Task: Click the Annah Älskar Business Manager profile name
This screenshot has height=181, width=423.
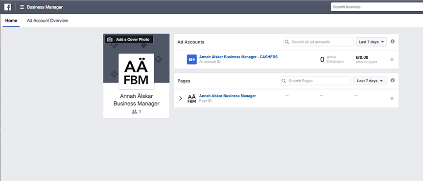Action: (136, 100)
